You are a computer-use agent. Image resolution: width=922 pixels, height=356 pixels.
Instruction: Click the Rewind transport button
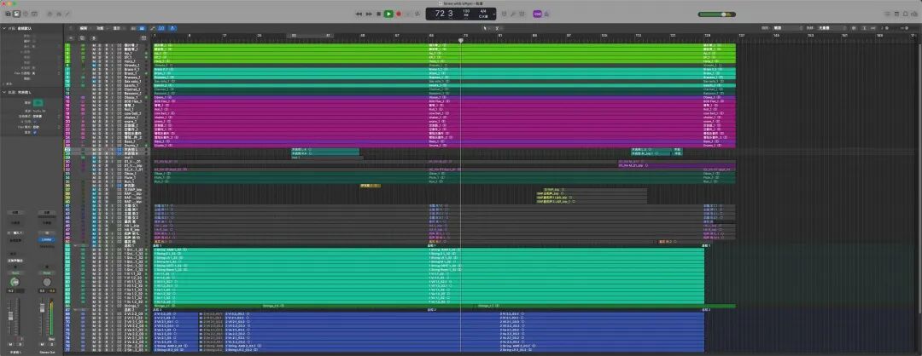coord(358,14)
